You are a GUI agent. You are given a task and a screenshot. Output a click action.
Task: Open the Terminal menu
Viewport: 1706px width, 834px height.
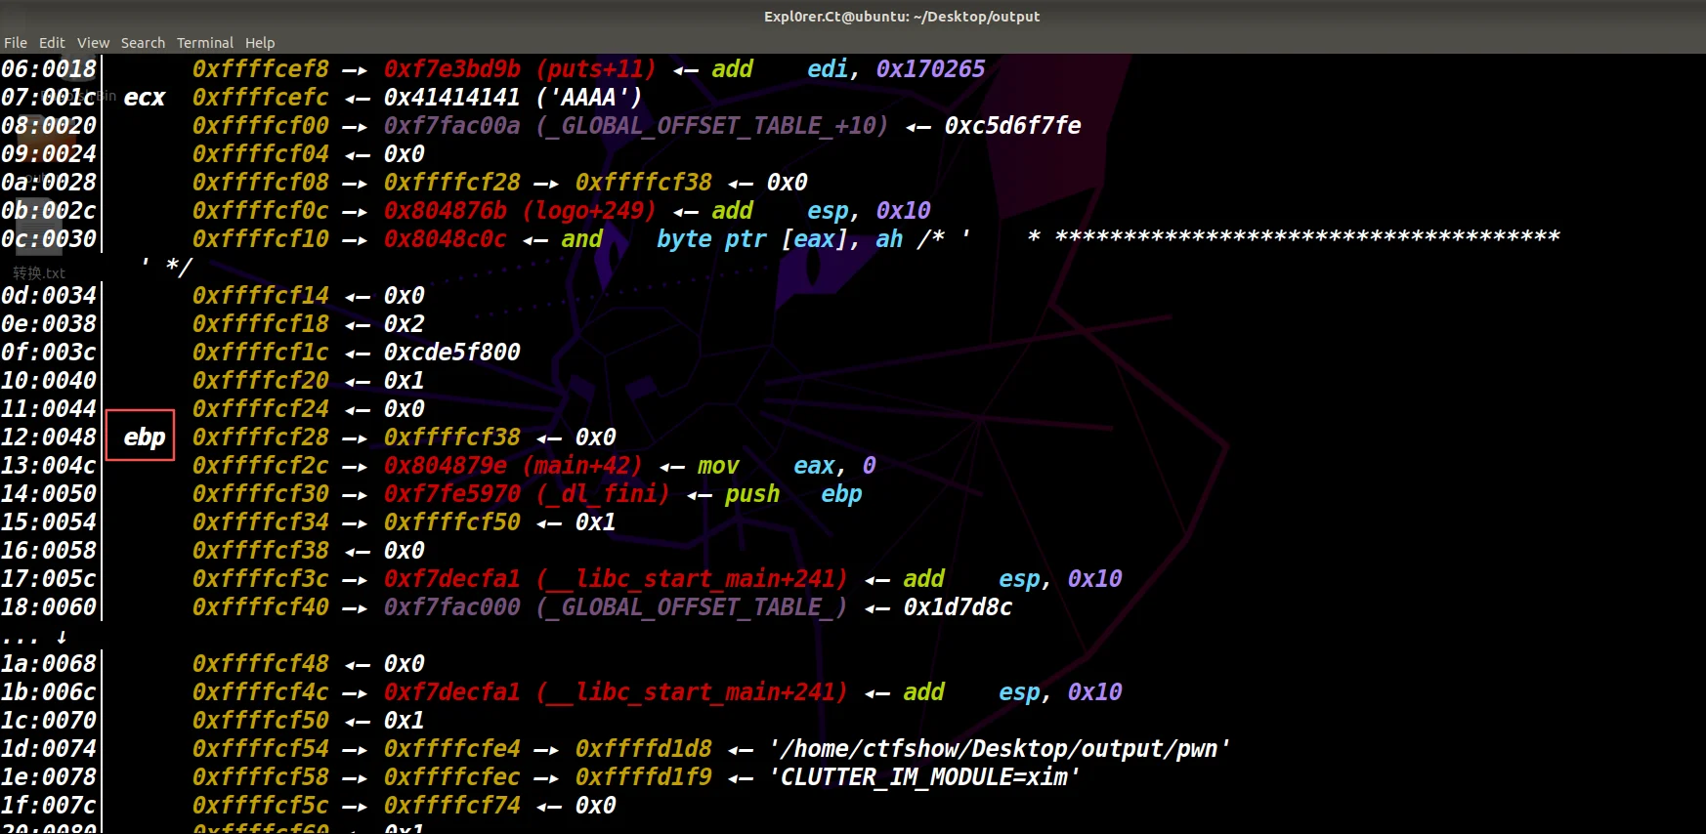pyautogui.click(x=204, y=43)
